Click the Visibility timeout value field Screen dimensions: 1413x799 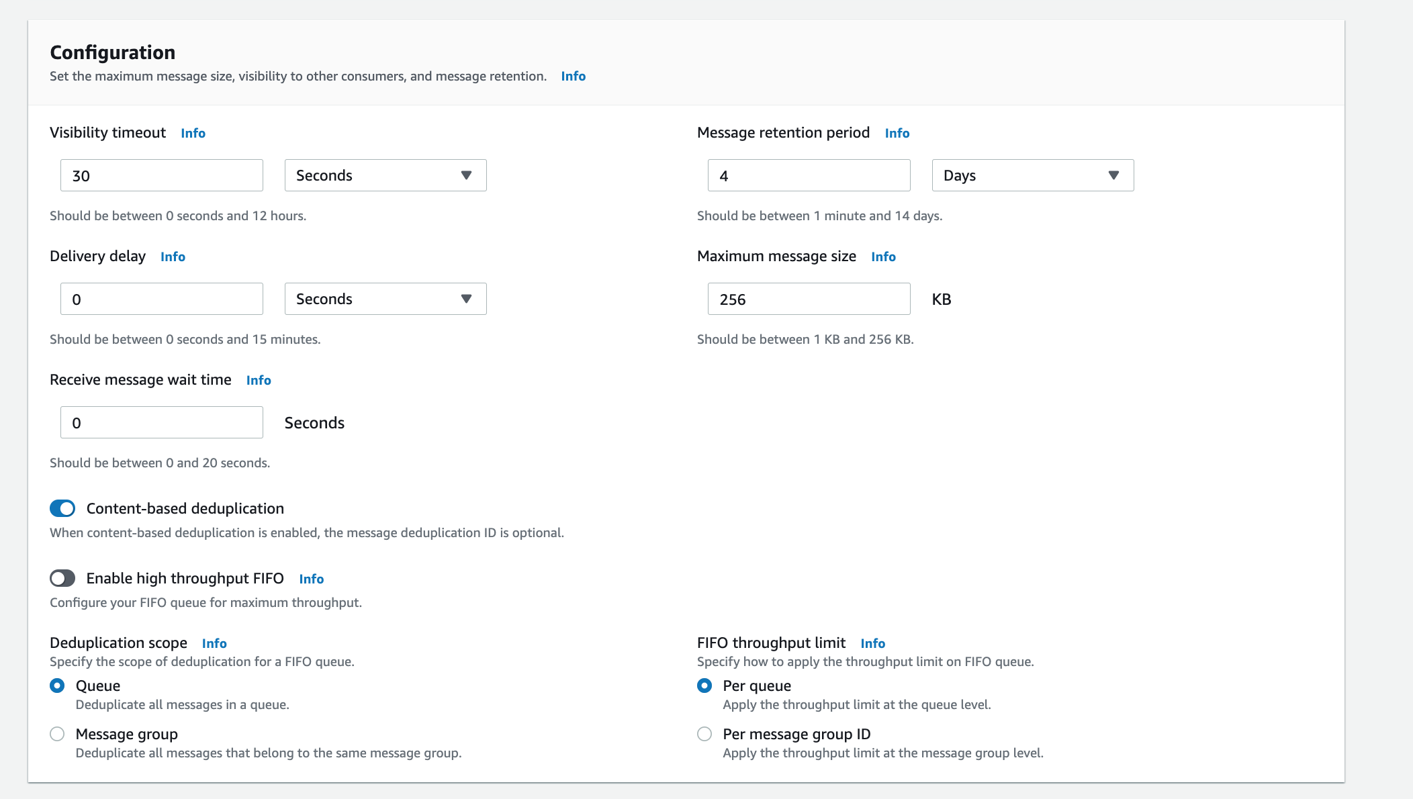click(x=161, y=175)
